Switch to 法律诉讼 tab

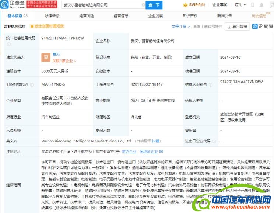coord(52,16)
